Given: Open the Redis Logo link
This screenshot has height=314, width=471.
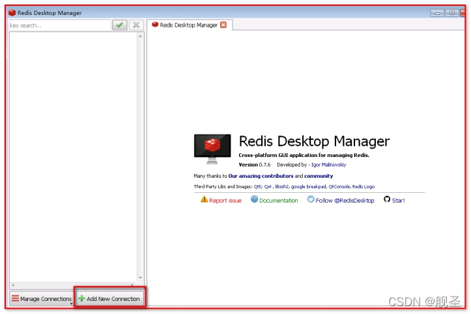Looking at the screenshot, I should click(x=364, y=186).
